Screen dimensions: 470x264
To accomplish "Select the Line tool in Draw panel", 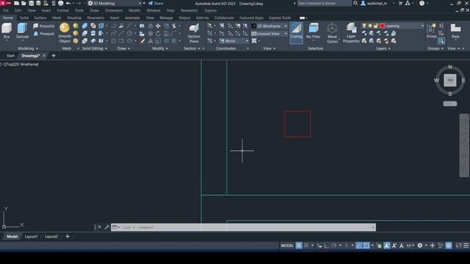I will [121, 34].
